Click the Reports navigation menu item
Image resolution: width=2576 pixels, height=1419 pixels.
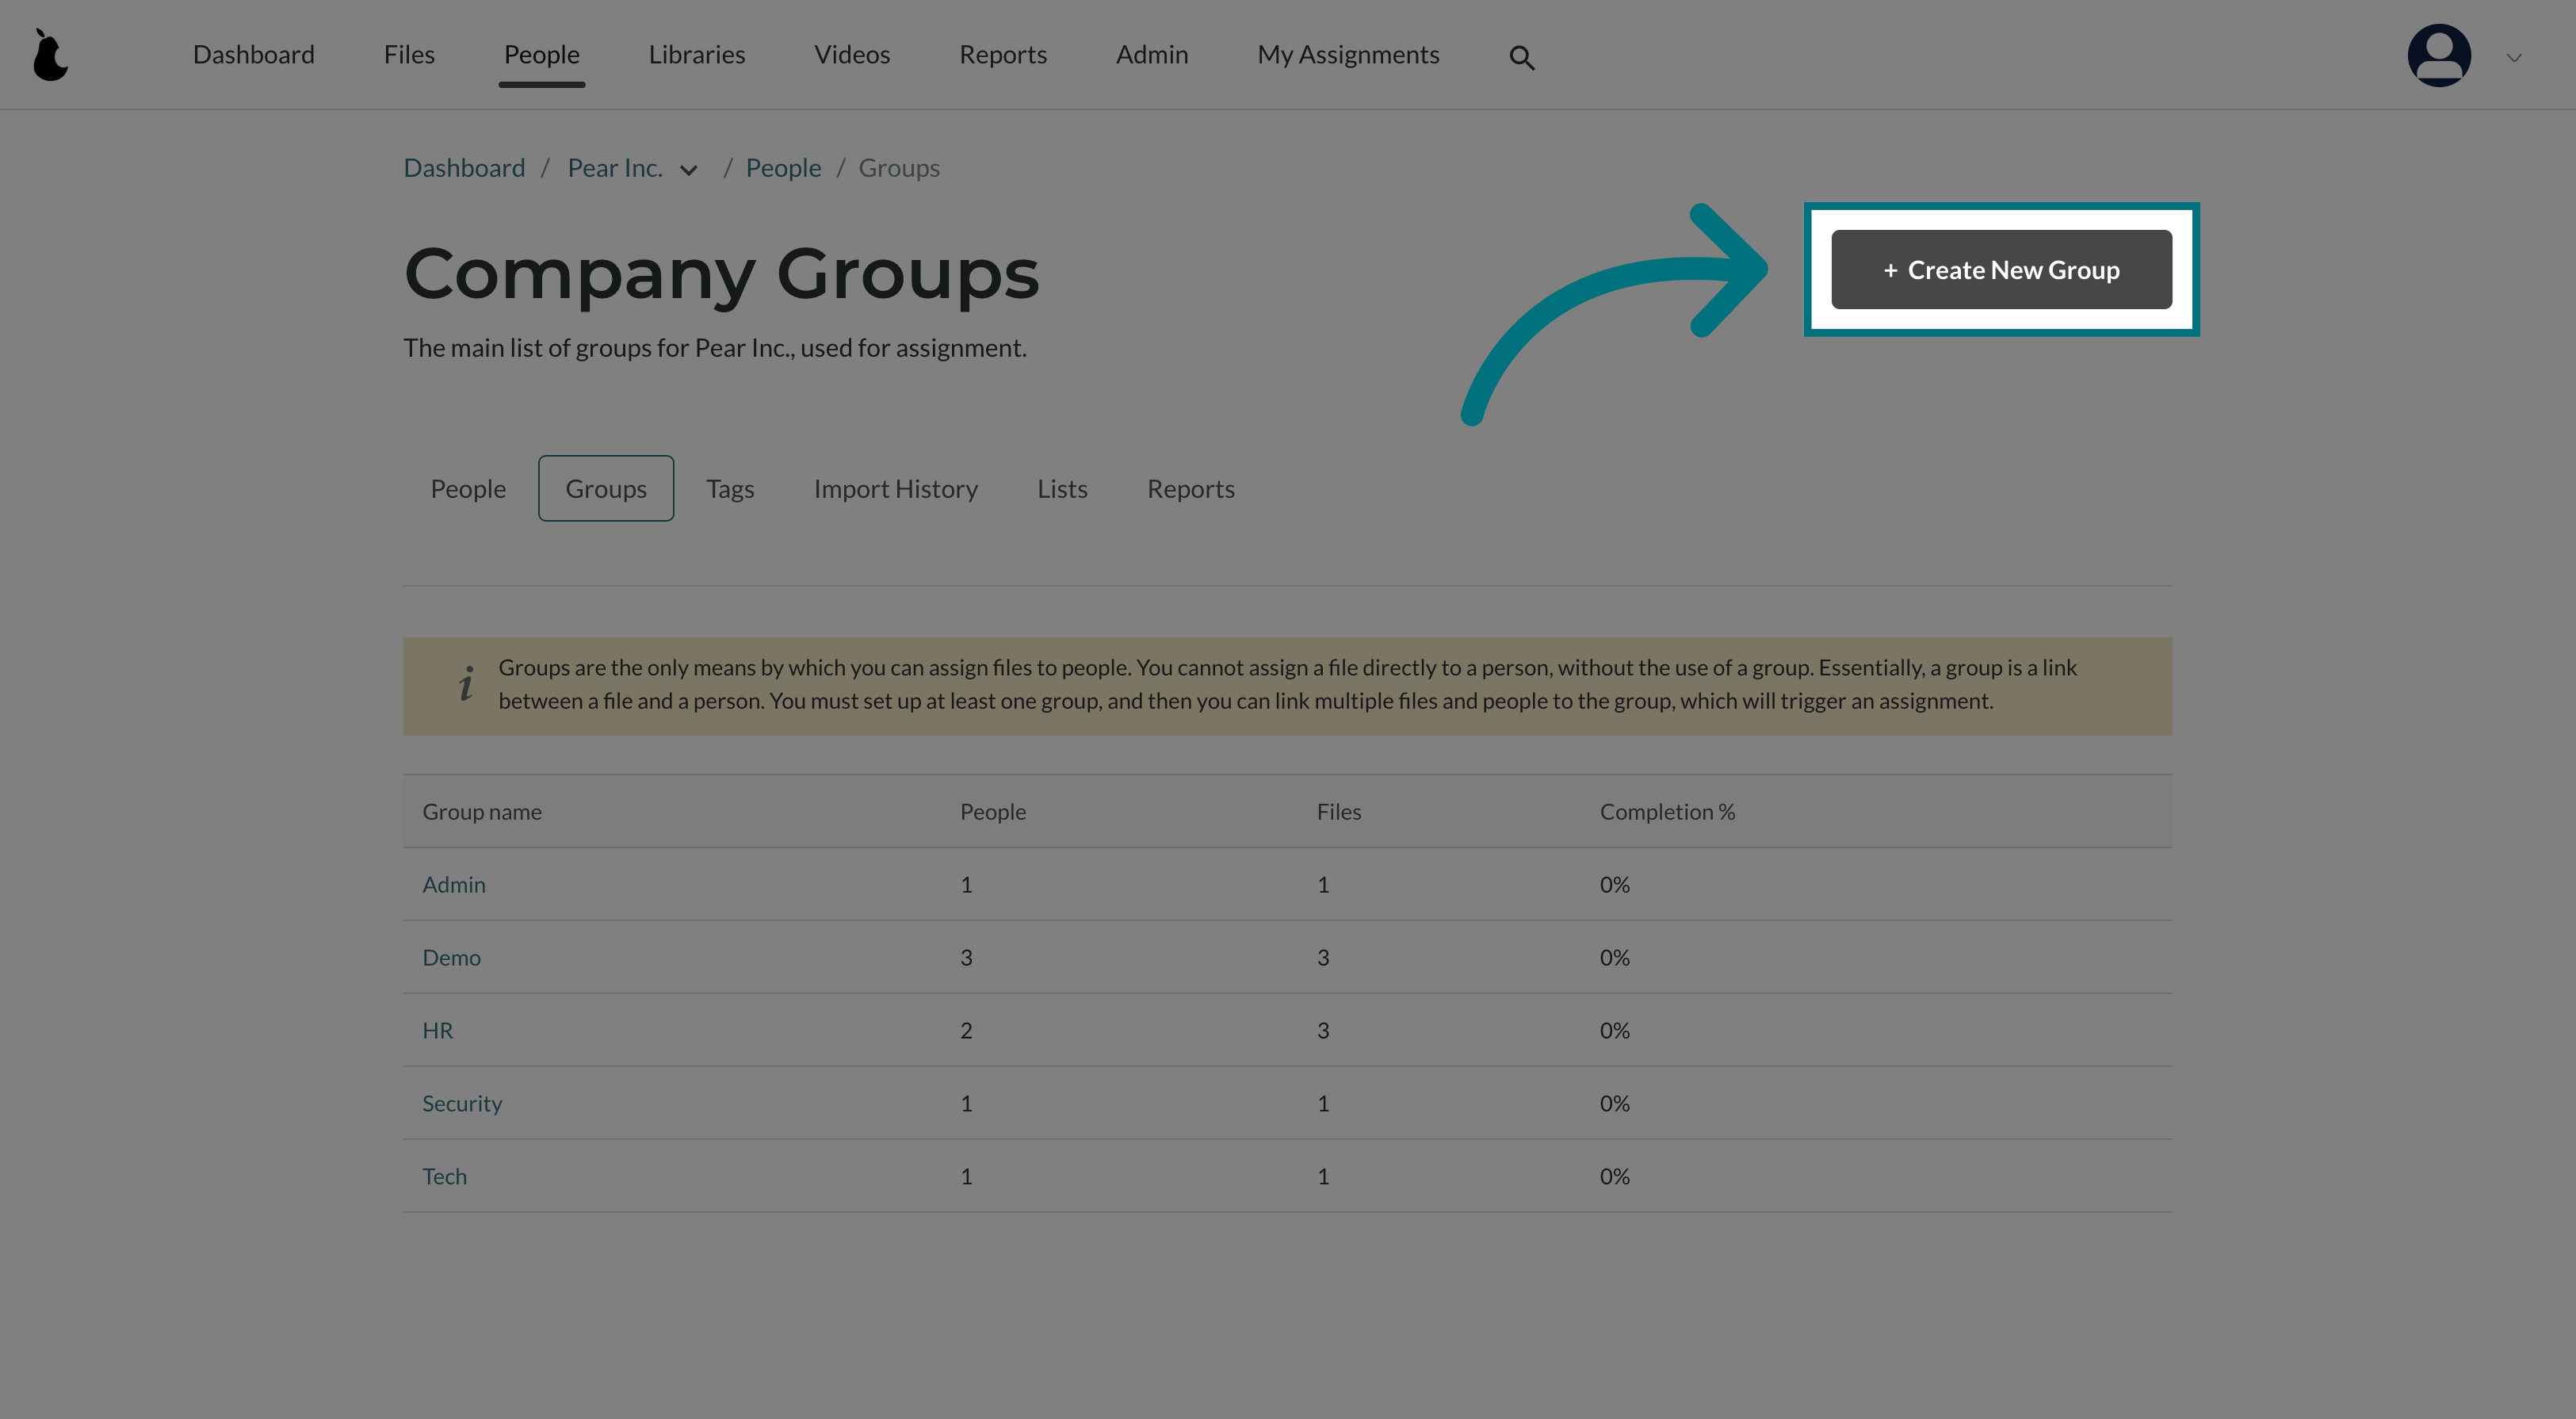click(1003, 54)
